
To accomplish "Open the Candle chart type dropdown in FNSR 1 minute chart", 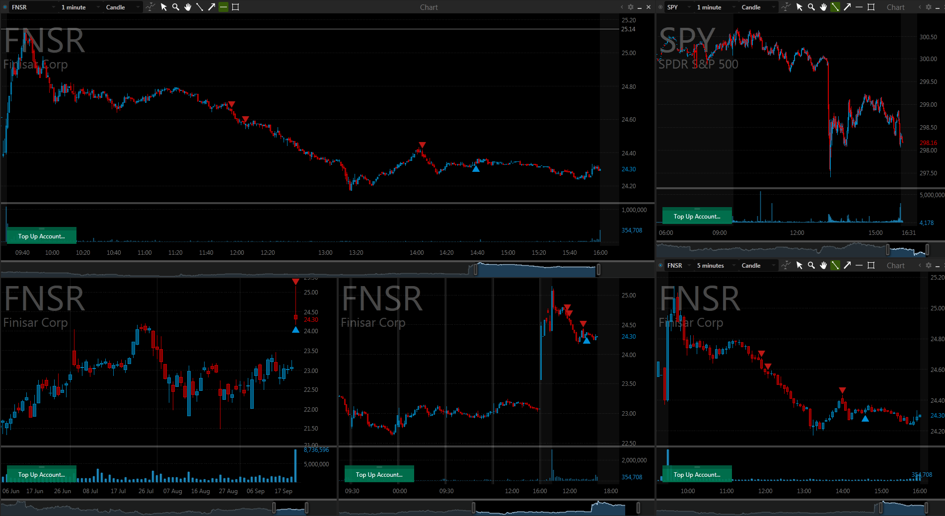I will (x=122, y=7).
